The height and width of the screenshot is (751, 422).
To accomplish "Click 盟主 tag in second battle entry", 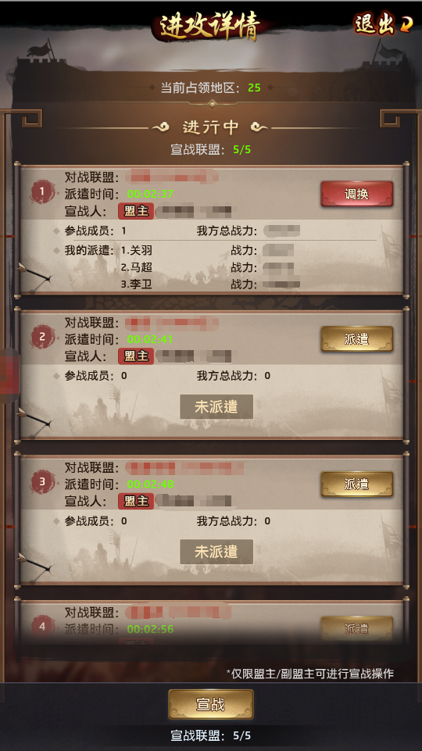I will click(x=136, y=356).
